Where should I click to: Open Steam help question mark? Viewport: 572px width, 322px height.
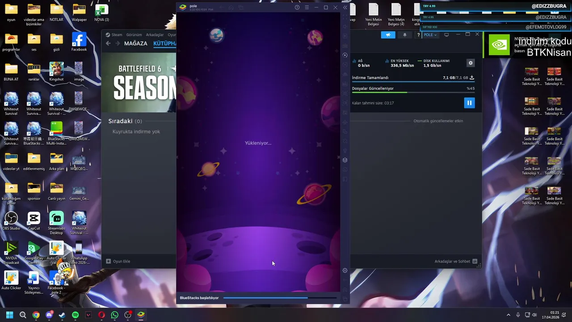coord(418,35)
